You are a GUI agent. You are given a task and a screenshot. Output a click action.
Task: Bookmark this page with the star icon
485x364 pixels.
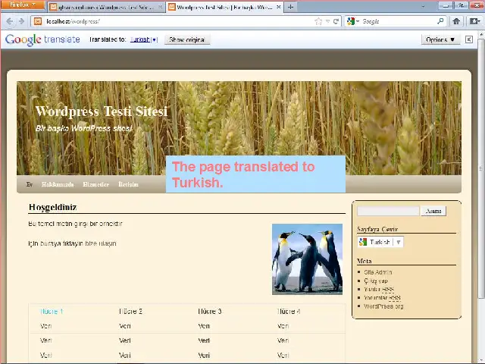point(318,21)
